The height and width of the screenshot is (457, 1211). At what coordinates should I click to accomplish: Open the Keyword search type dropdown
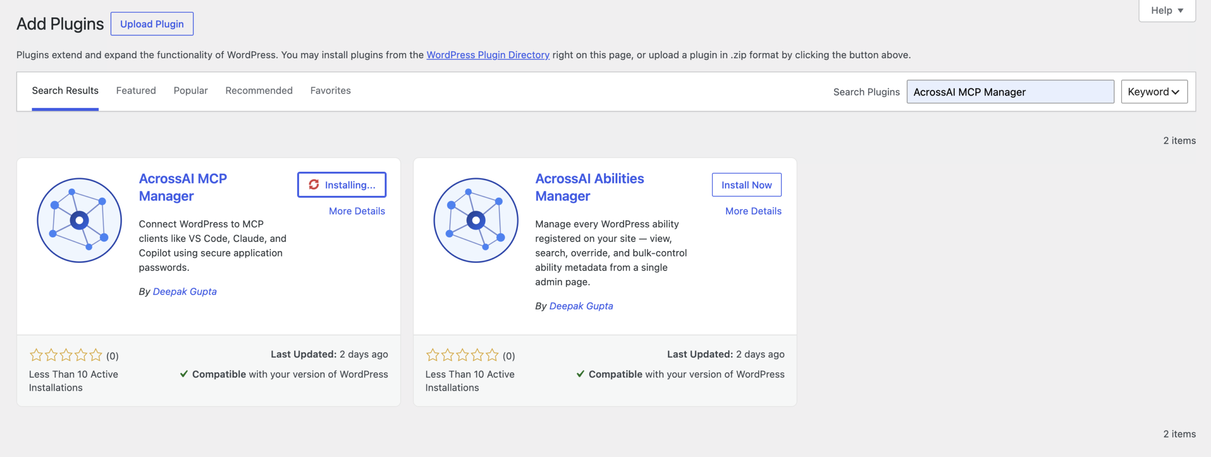coord(1154,92)
